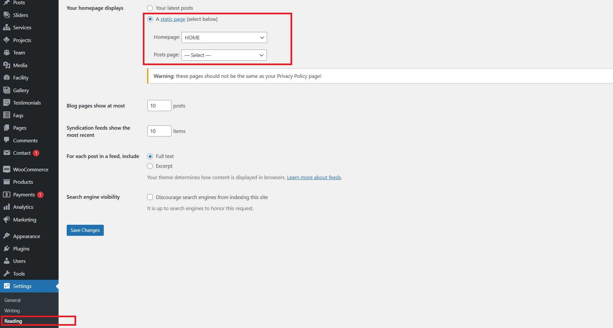Select the 'Your latest posts' radio button

click(x=150, y=8)
